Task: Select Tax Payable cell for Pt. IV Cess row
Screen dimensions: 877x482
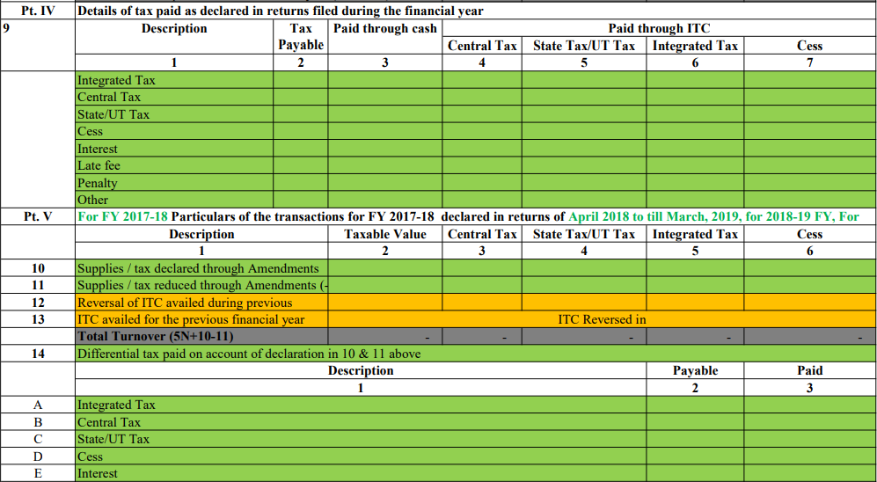Action: [x=300, y=131]
